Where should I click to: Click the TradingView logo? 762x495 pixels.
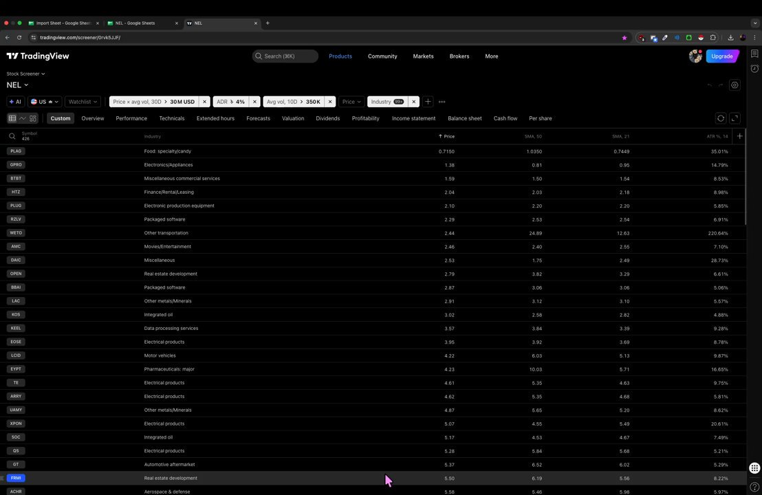pyautogui.click(x=38, y=56)
